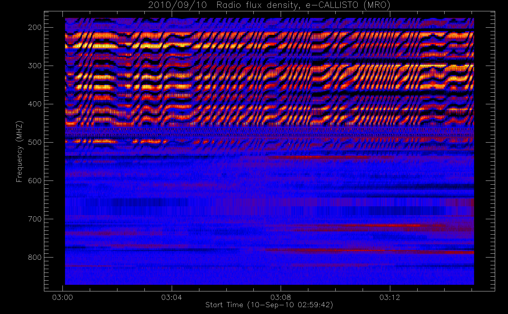Image resolution: width=508 pixels, height=314 pixels.
Task: Click the 03:04 time tick label
Action: pos(171,297)
